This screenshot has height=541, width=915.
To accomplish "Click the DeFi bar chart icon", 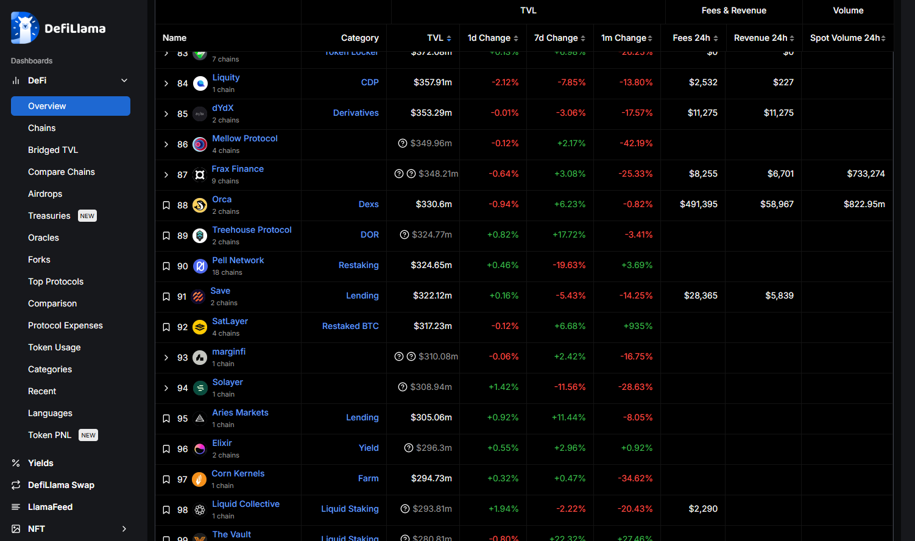I will coord(16,80).
